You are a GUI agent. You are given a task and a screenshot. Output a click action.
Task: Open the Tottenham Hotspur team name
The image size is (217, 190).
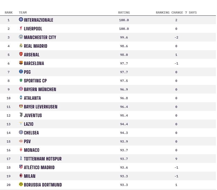coord(43,159)
